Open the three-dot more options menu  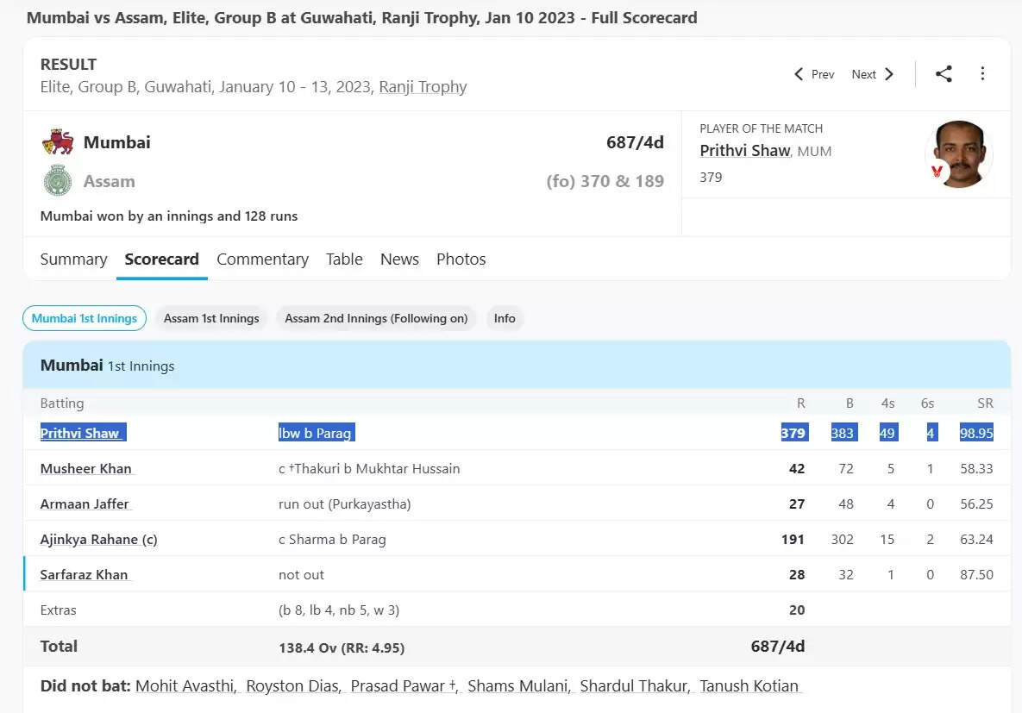(x=982, y=73)
